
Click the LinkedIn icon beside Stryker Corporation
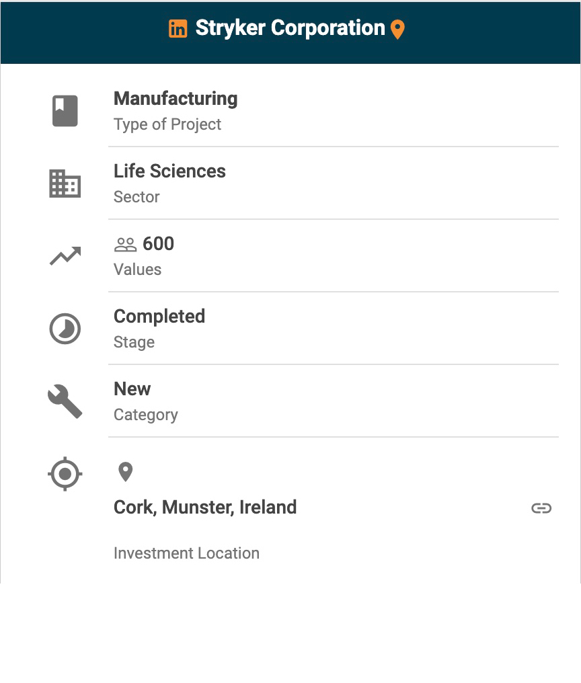click(178, 29)
